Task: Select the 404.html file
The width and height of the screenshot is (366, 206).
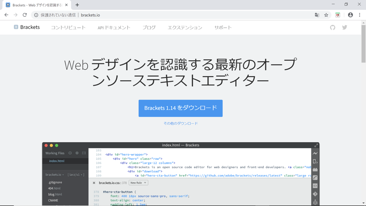Action: click(x=54, y=188)
